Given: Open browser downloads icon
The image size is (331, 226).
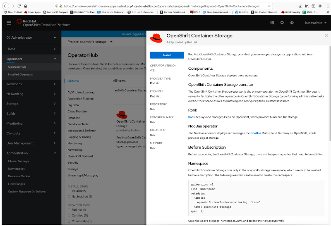Looking at the screenshot, I should point(300,6).
